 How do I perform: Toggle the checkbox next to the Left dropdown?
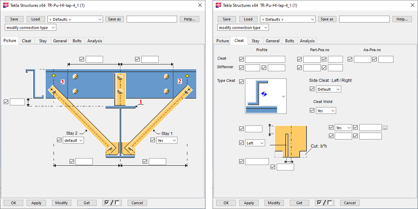(x=242, y=143)
